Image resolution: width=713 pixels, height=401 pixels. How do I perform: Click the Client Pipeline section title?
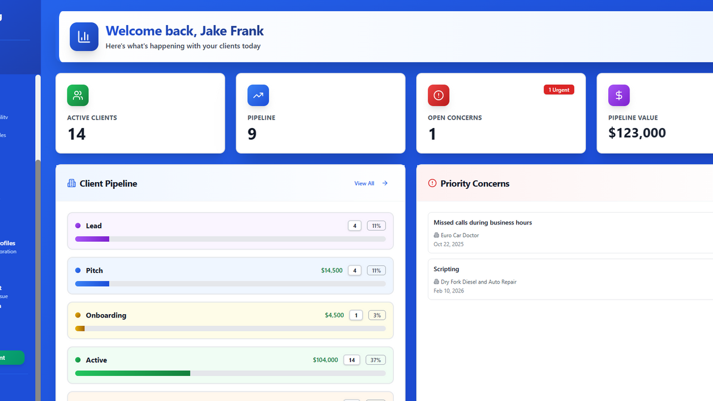point(108,183)
